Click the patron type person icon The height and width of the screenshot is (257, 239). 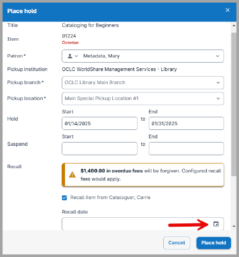click(70, 56)
